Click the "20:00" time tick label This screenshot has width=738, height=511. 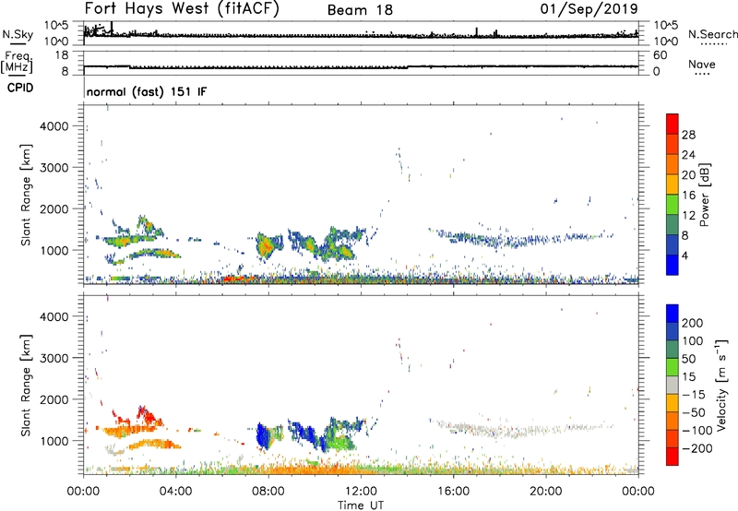point(546,492)
